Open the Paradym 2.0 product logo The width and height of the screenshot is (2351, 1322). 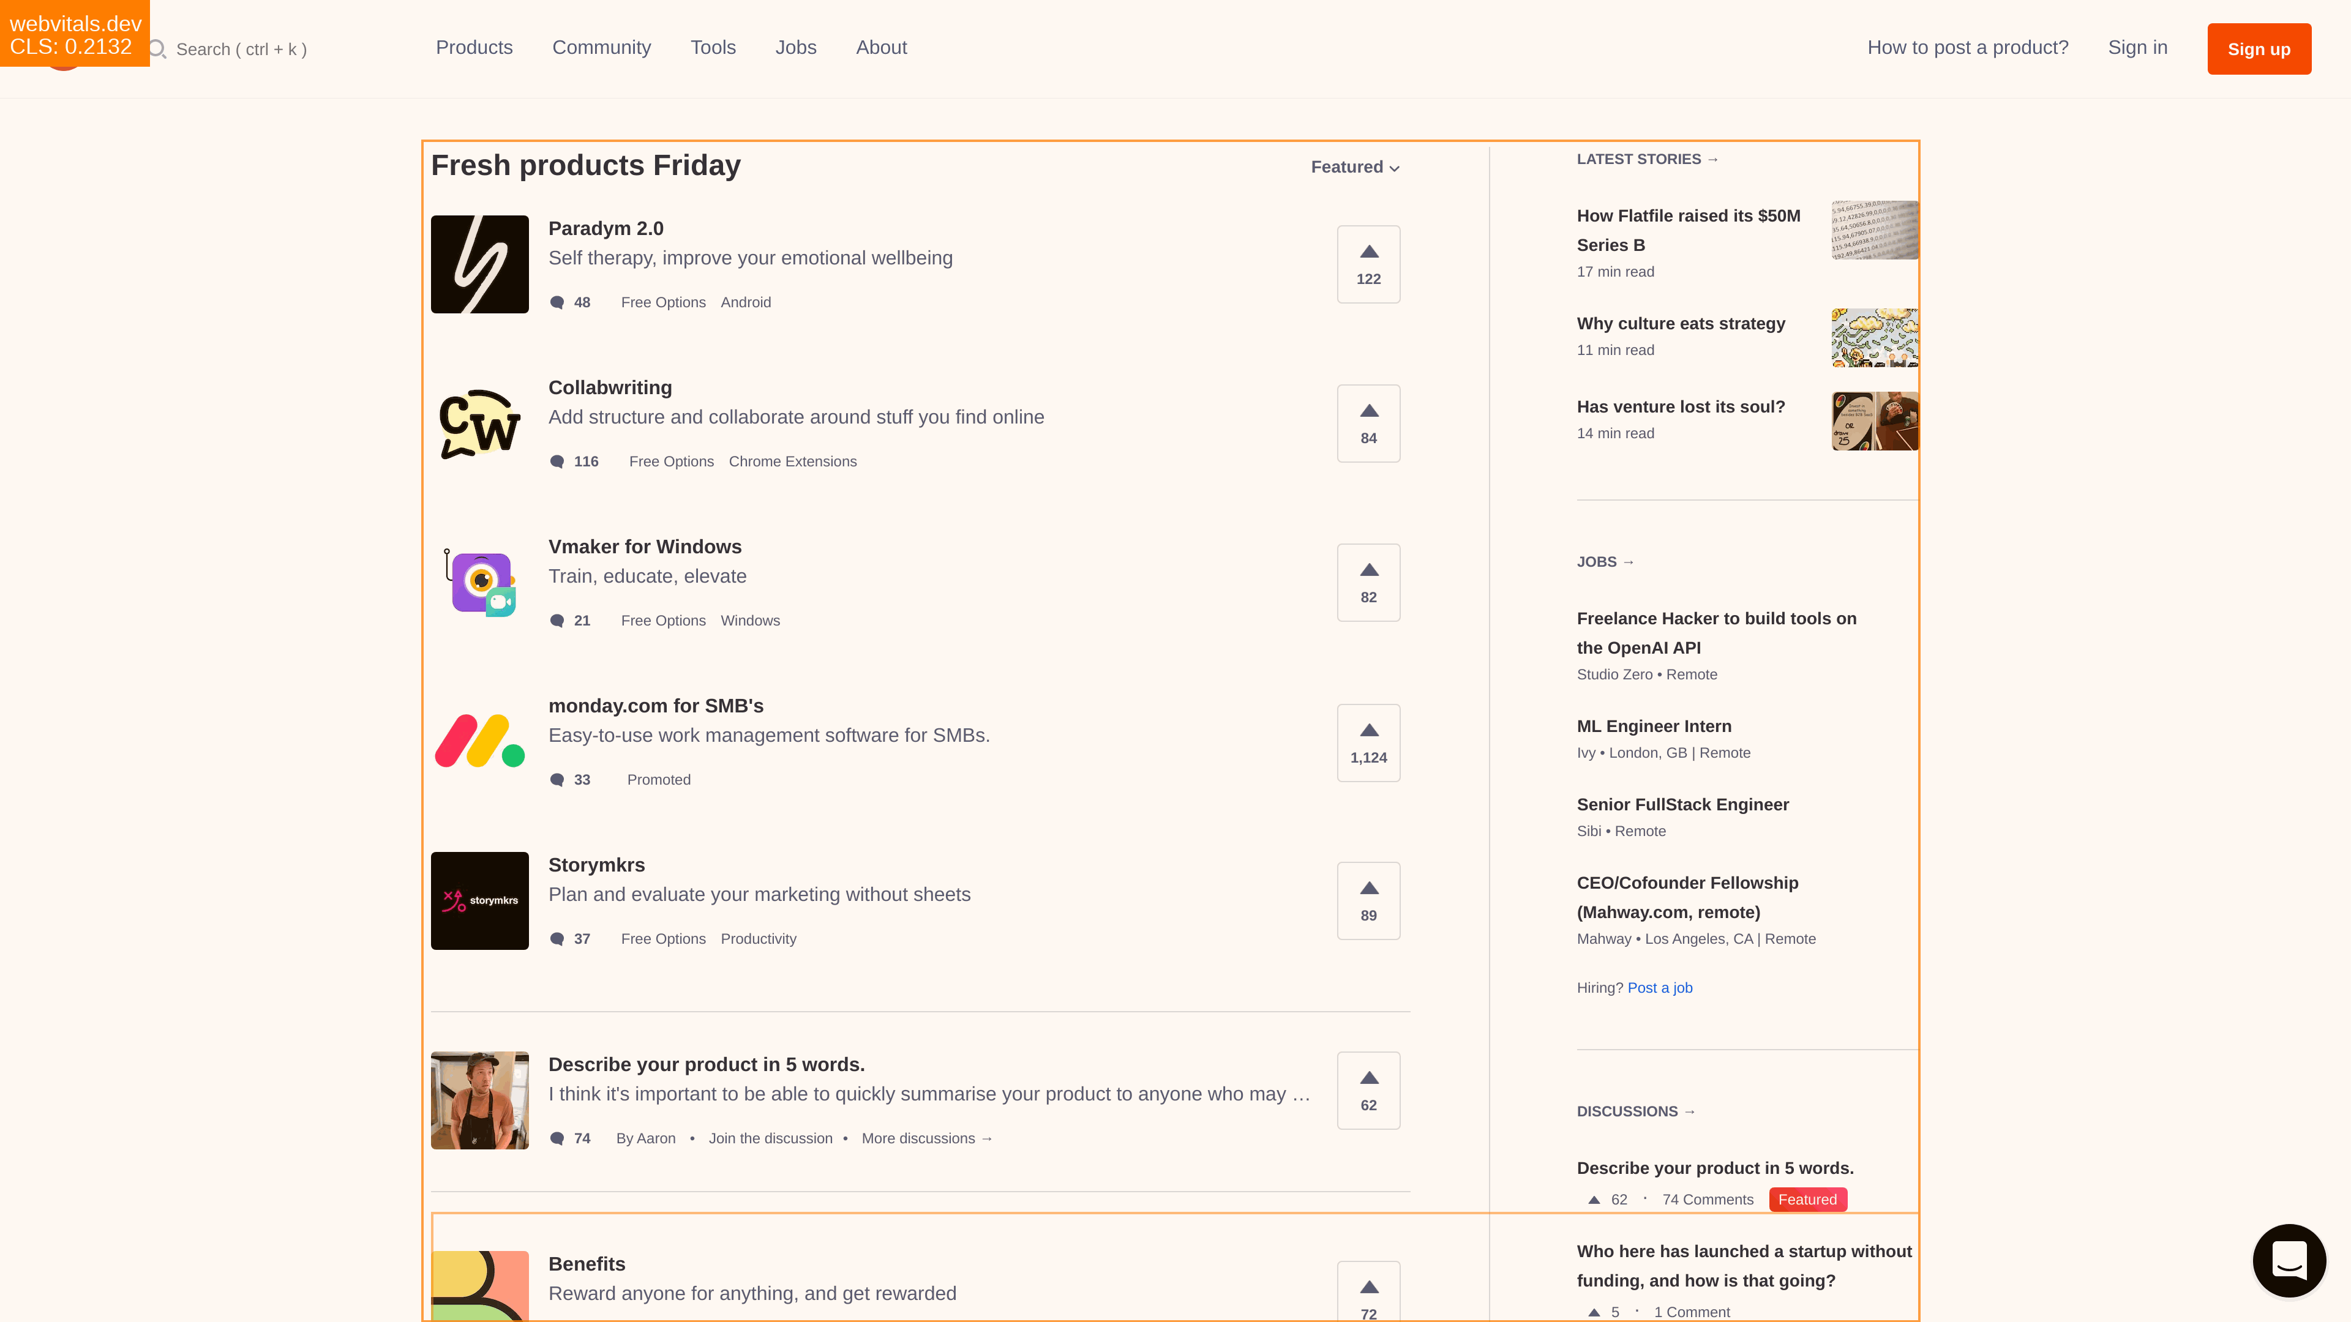pyautogui.click(x=479, y=264)
